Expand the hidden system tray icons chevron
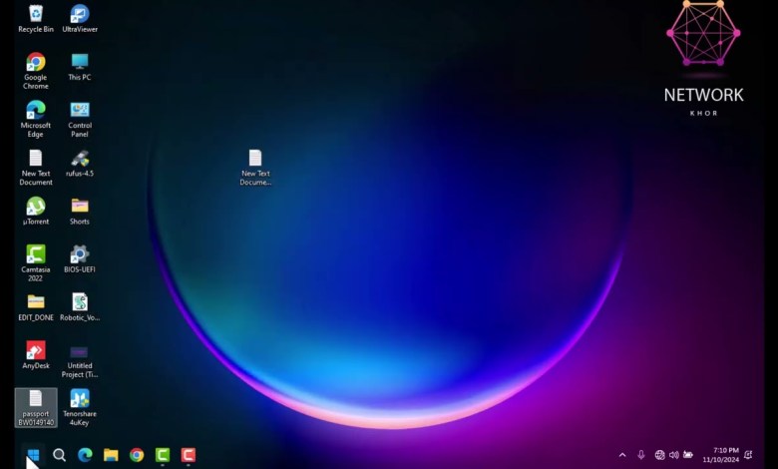Viewport: 778px width, 469px height. point(622,455)
